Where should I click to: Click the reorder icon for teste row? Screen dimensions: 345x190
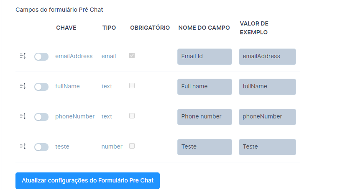[23, 146]
